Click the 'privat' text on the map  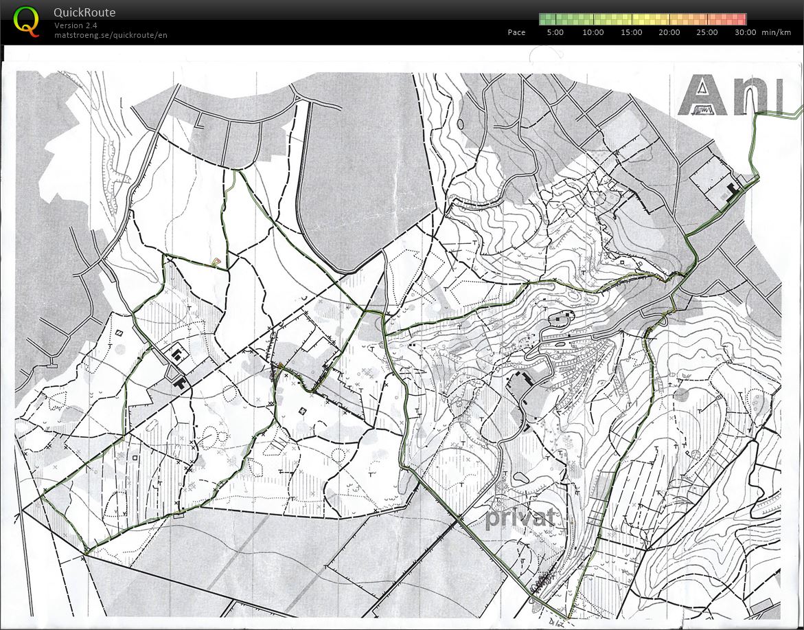coord(520,517)
